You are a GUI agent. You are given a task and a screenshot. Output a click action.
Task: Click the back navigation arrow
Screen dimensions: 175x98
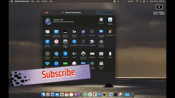(54, 13)
